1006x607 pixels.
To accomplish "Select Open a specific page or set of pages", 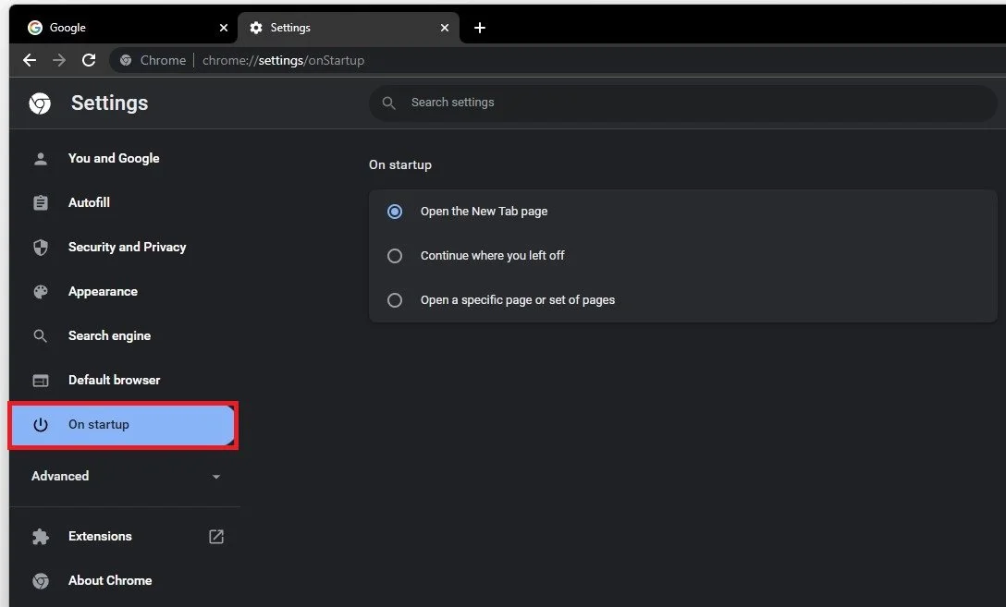I will coord(395,300).
